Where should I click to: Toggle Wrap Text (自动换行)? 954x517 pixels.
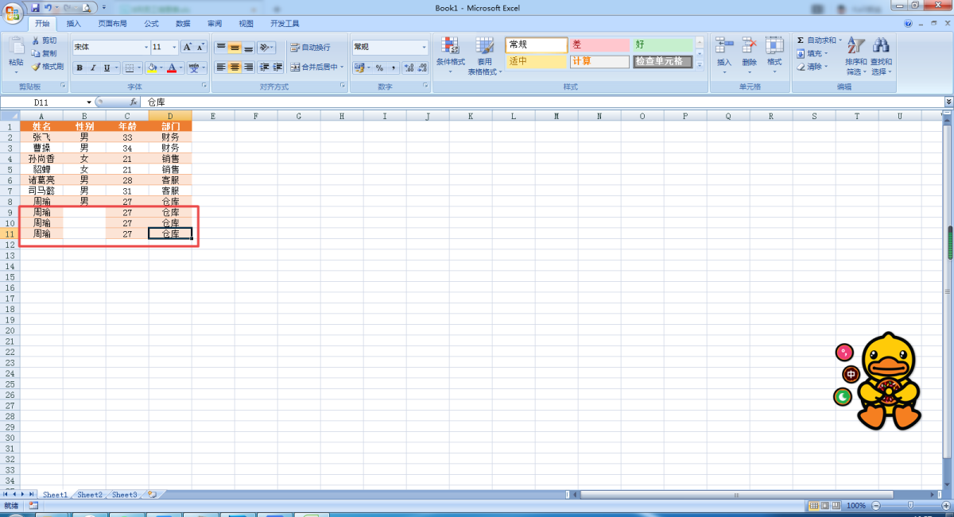tap(310, 48)
